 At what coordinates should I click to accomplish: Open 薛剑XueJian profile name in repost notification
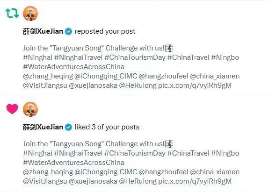click(x=43, y=31)
